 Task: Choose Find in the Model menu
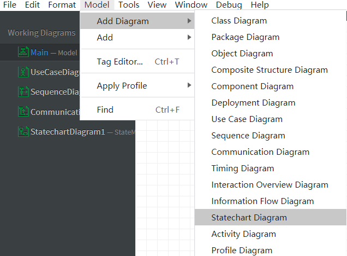coord(137,109)
